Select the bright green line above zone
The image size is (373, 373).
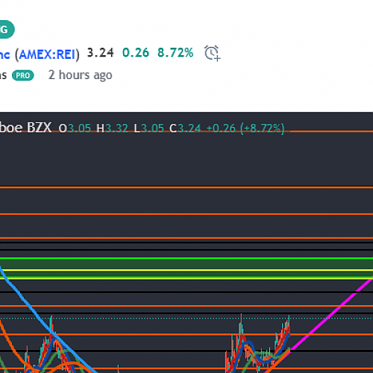[x=186, y=258]
